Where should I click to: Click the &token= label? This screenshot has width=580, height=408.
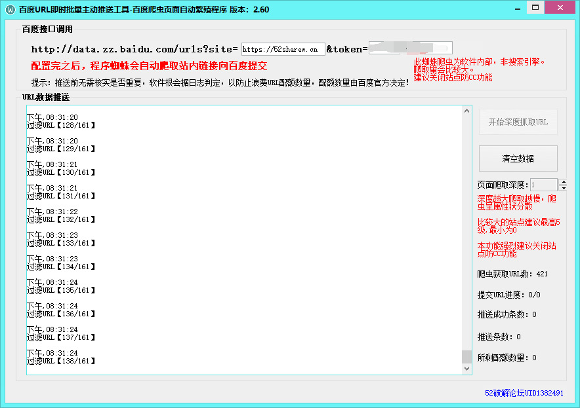[x=347, y=49]
